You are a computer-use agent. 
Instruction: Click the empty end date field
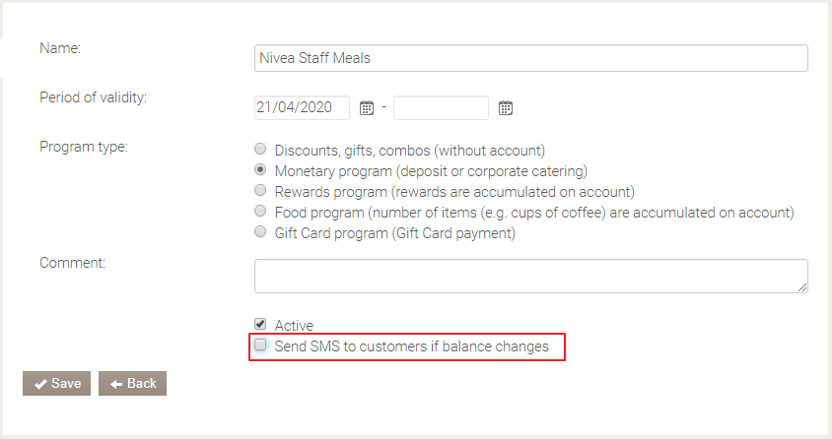point(441,108)
